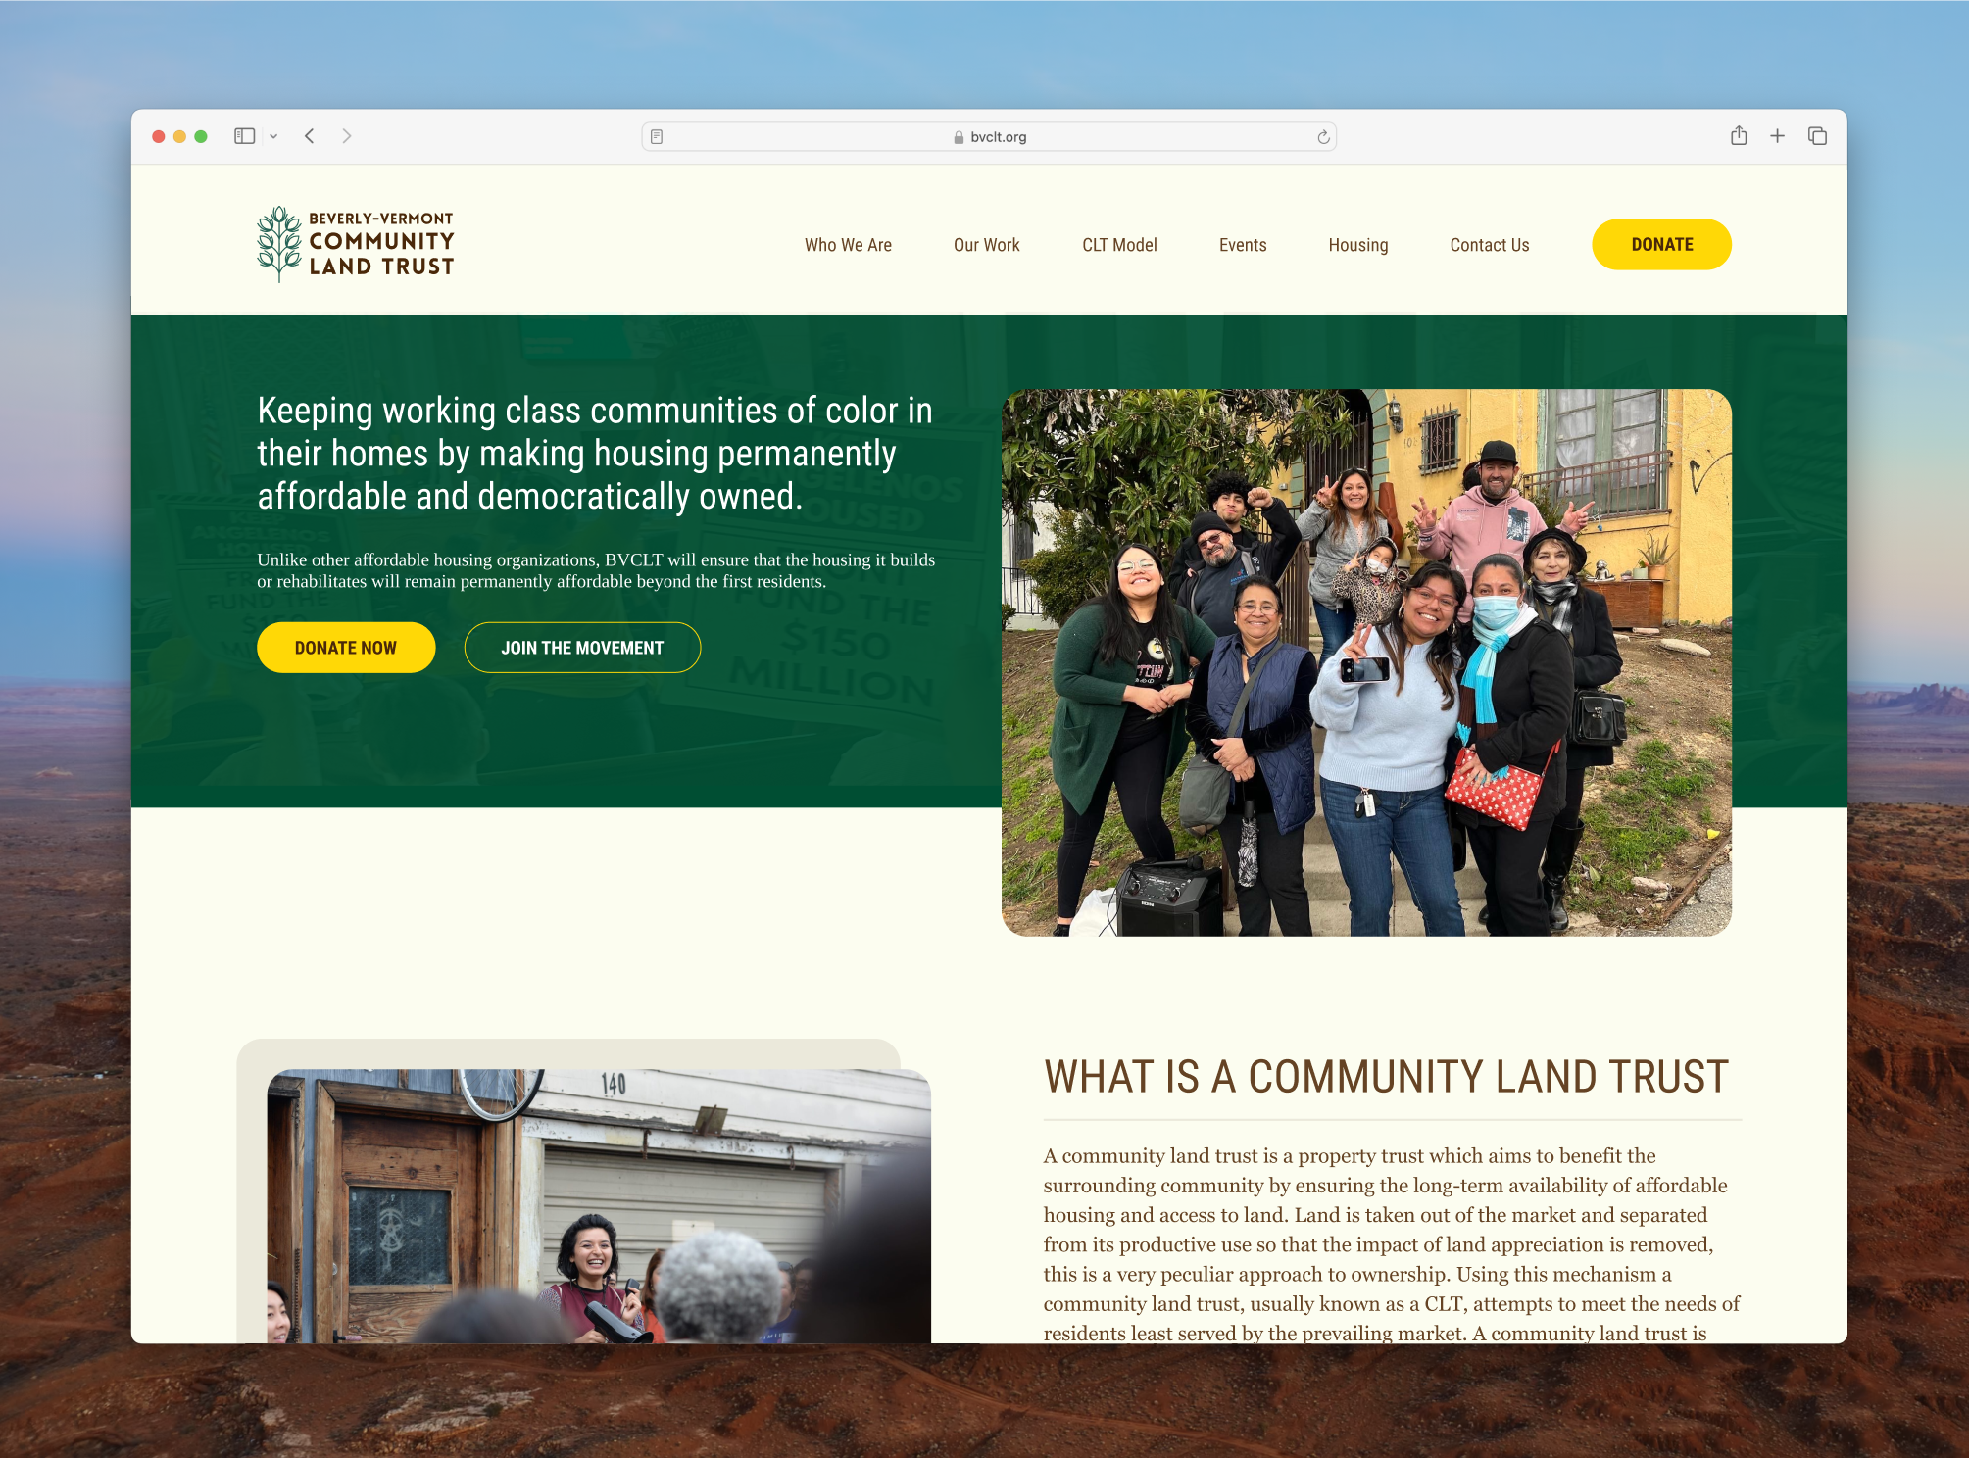The image size is (1969, 1458).
Task: Select the Contact Us menu item
Action: click(x=1487, y=245)
